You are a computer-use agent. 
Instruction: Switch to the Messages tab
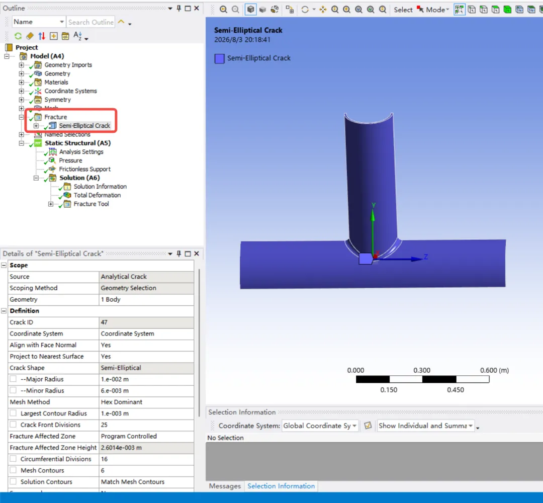click(225, 486)
